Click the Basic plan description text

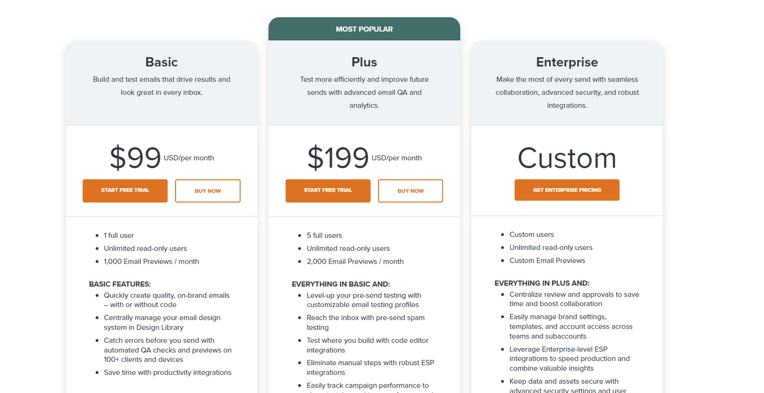[161, 85]
